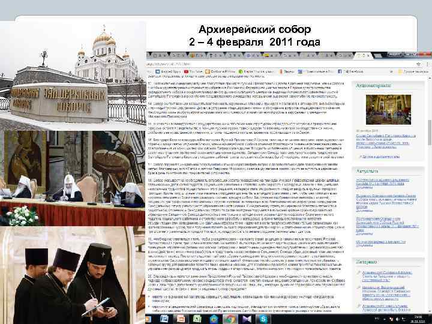Click the browser address bar
The height and width of the screenshot is (324, 432).
point(280,64)
